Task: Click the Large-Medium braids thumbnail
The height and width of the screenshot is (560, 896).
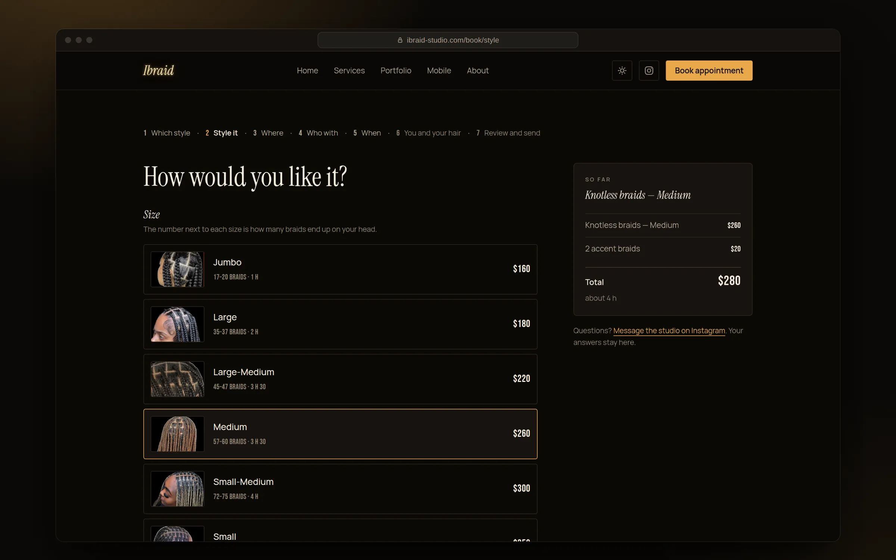Action: point(177,379)
